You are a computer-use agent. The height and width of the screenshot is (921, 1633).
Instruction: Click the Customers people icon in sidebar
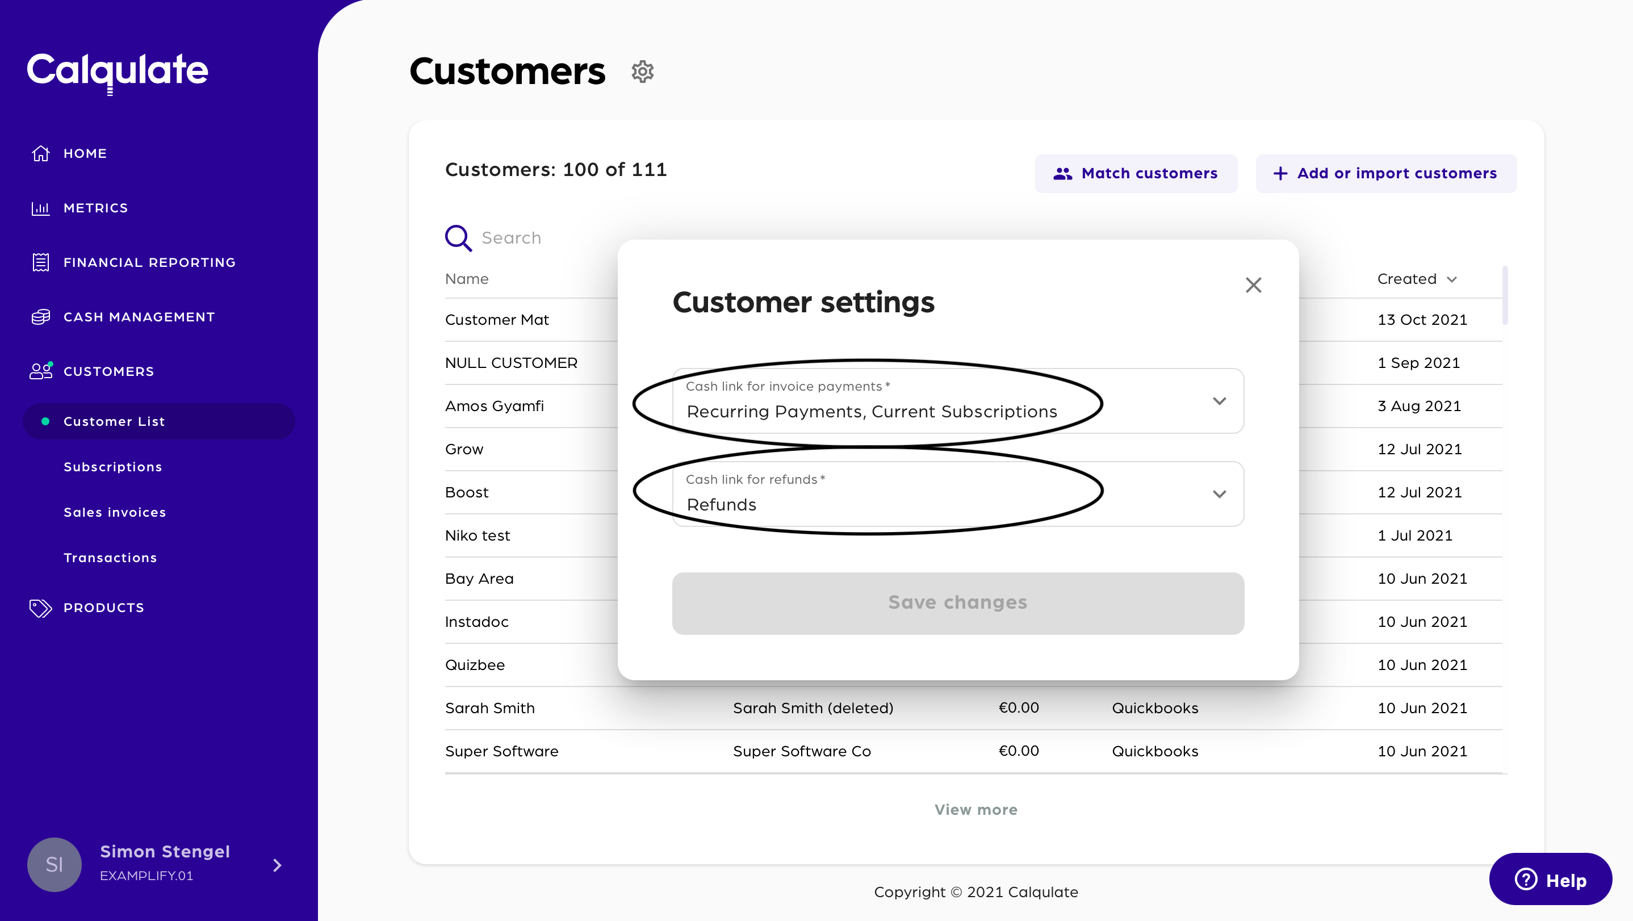point(40,371)
